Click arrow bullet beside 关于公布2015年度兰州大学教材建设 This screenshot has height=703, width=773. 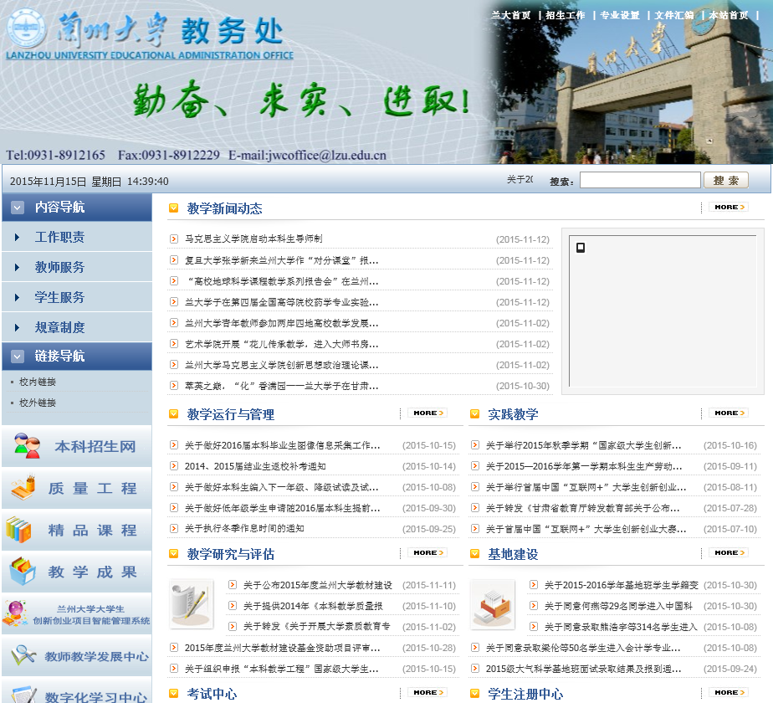click(x=233, y=585)
